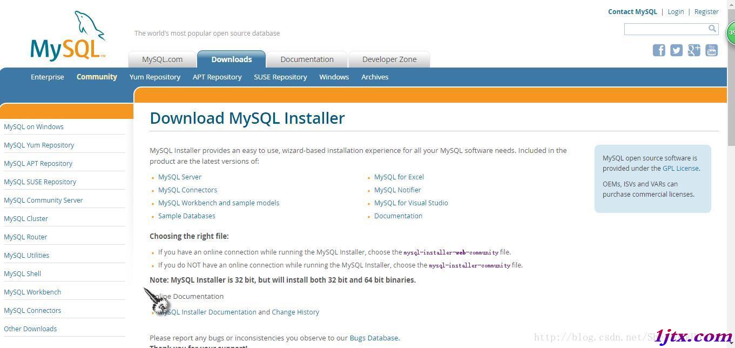Click the mysql-installer-web-community file name
The image size is (735, 348).
[451, 252]
